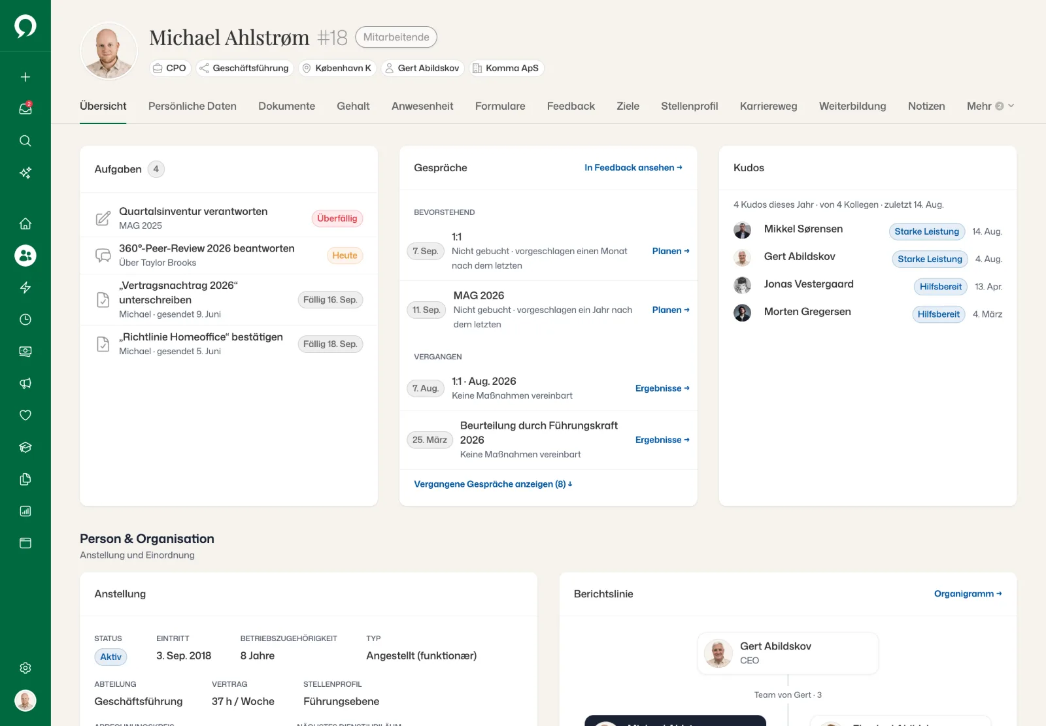Open the Formulare tab

point(500,106)
